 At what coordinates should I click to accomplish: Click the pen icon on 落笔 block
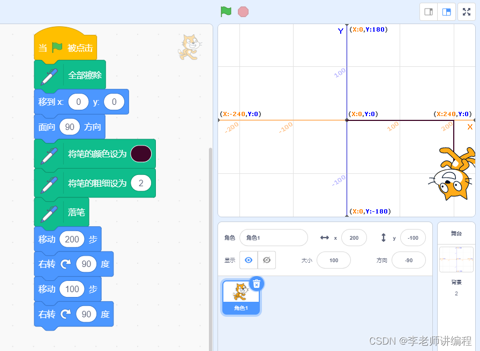[x=49, y=213]
